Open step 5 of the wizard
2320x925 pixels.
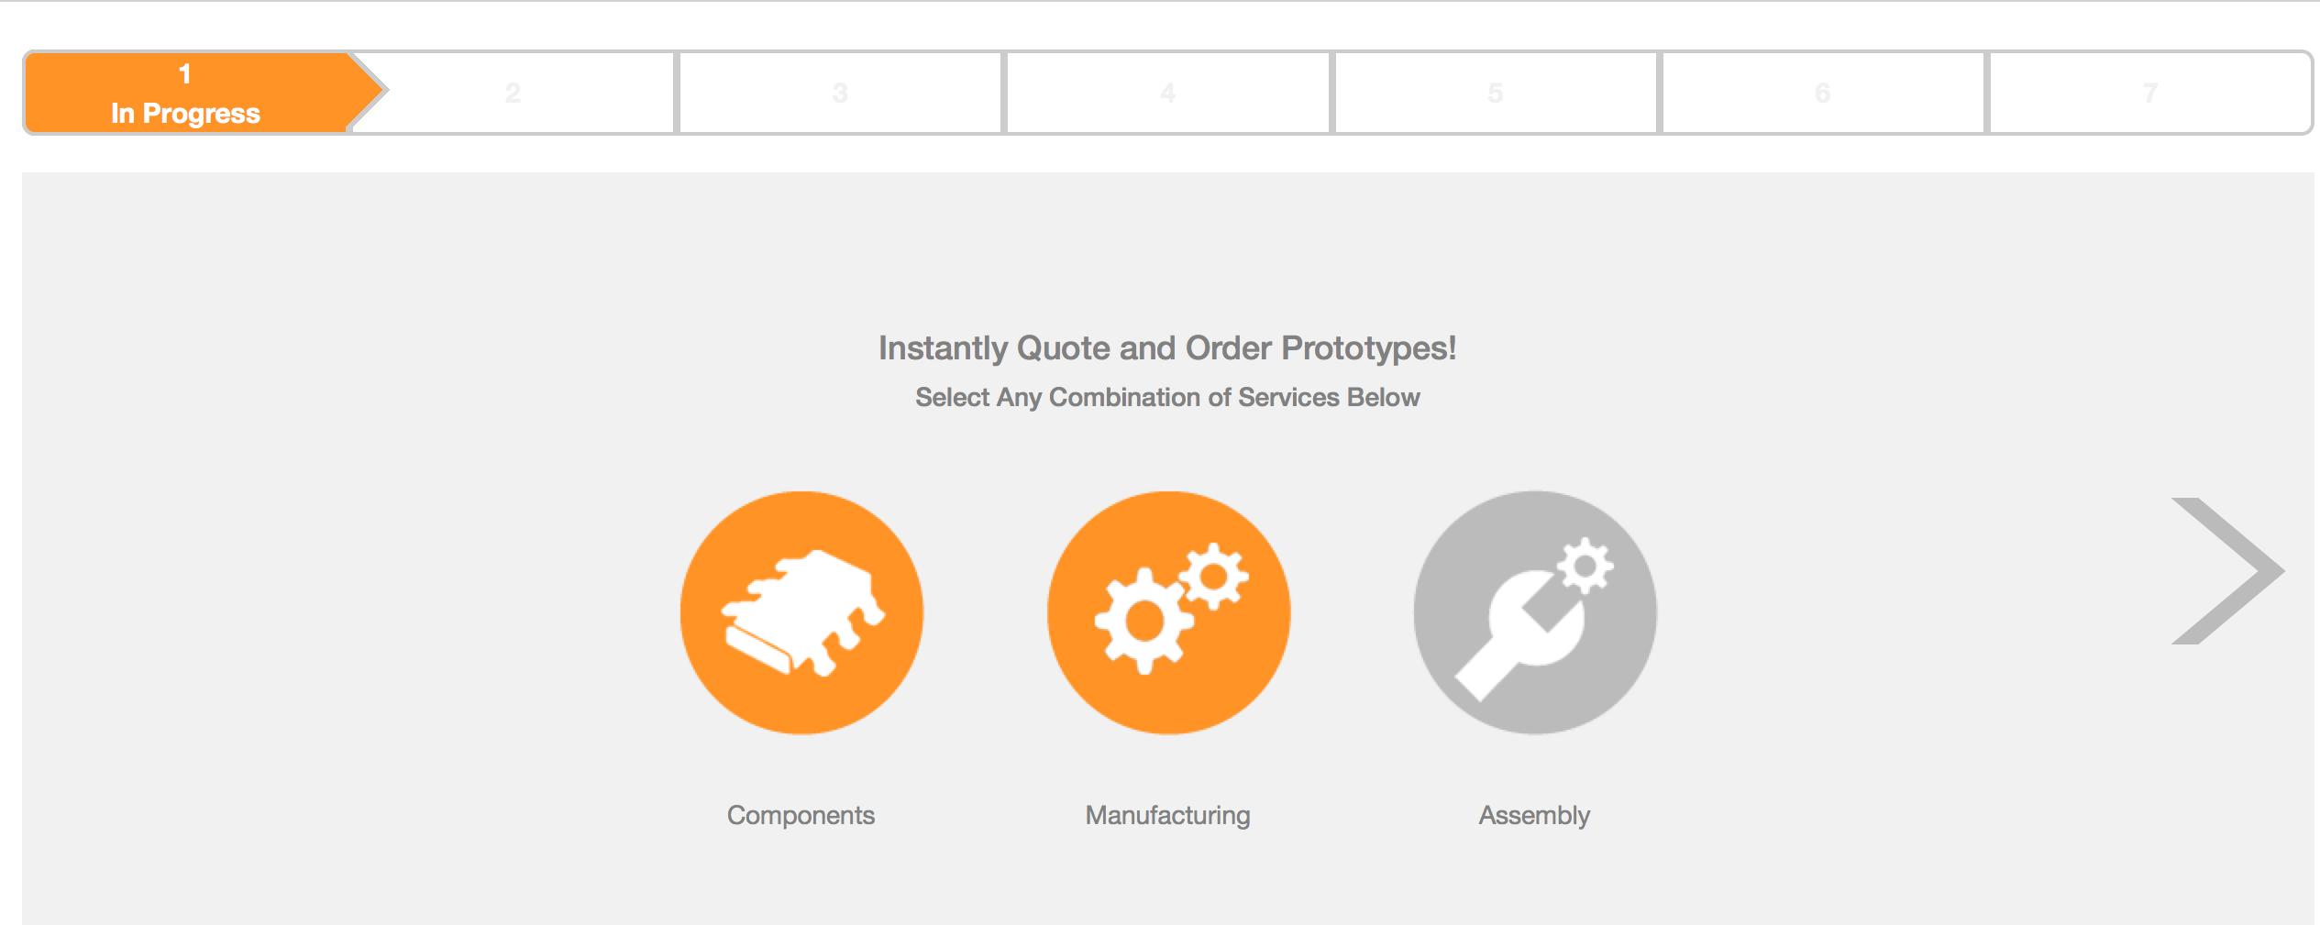1495,93
